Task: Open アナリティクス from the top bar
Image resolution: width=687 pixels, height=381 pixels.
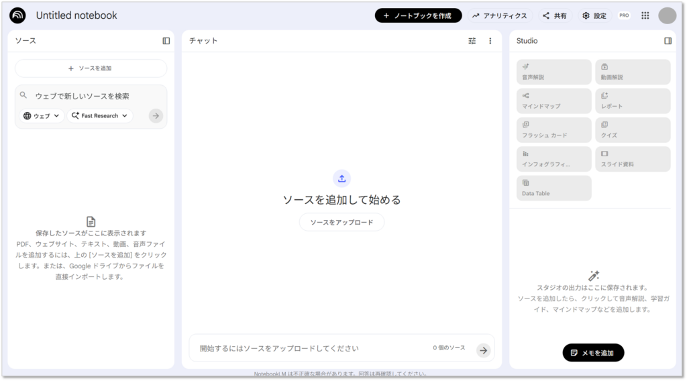Action: tap(500, 15)
